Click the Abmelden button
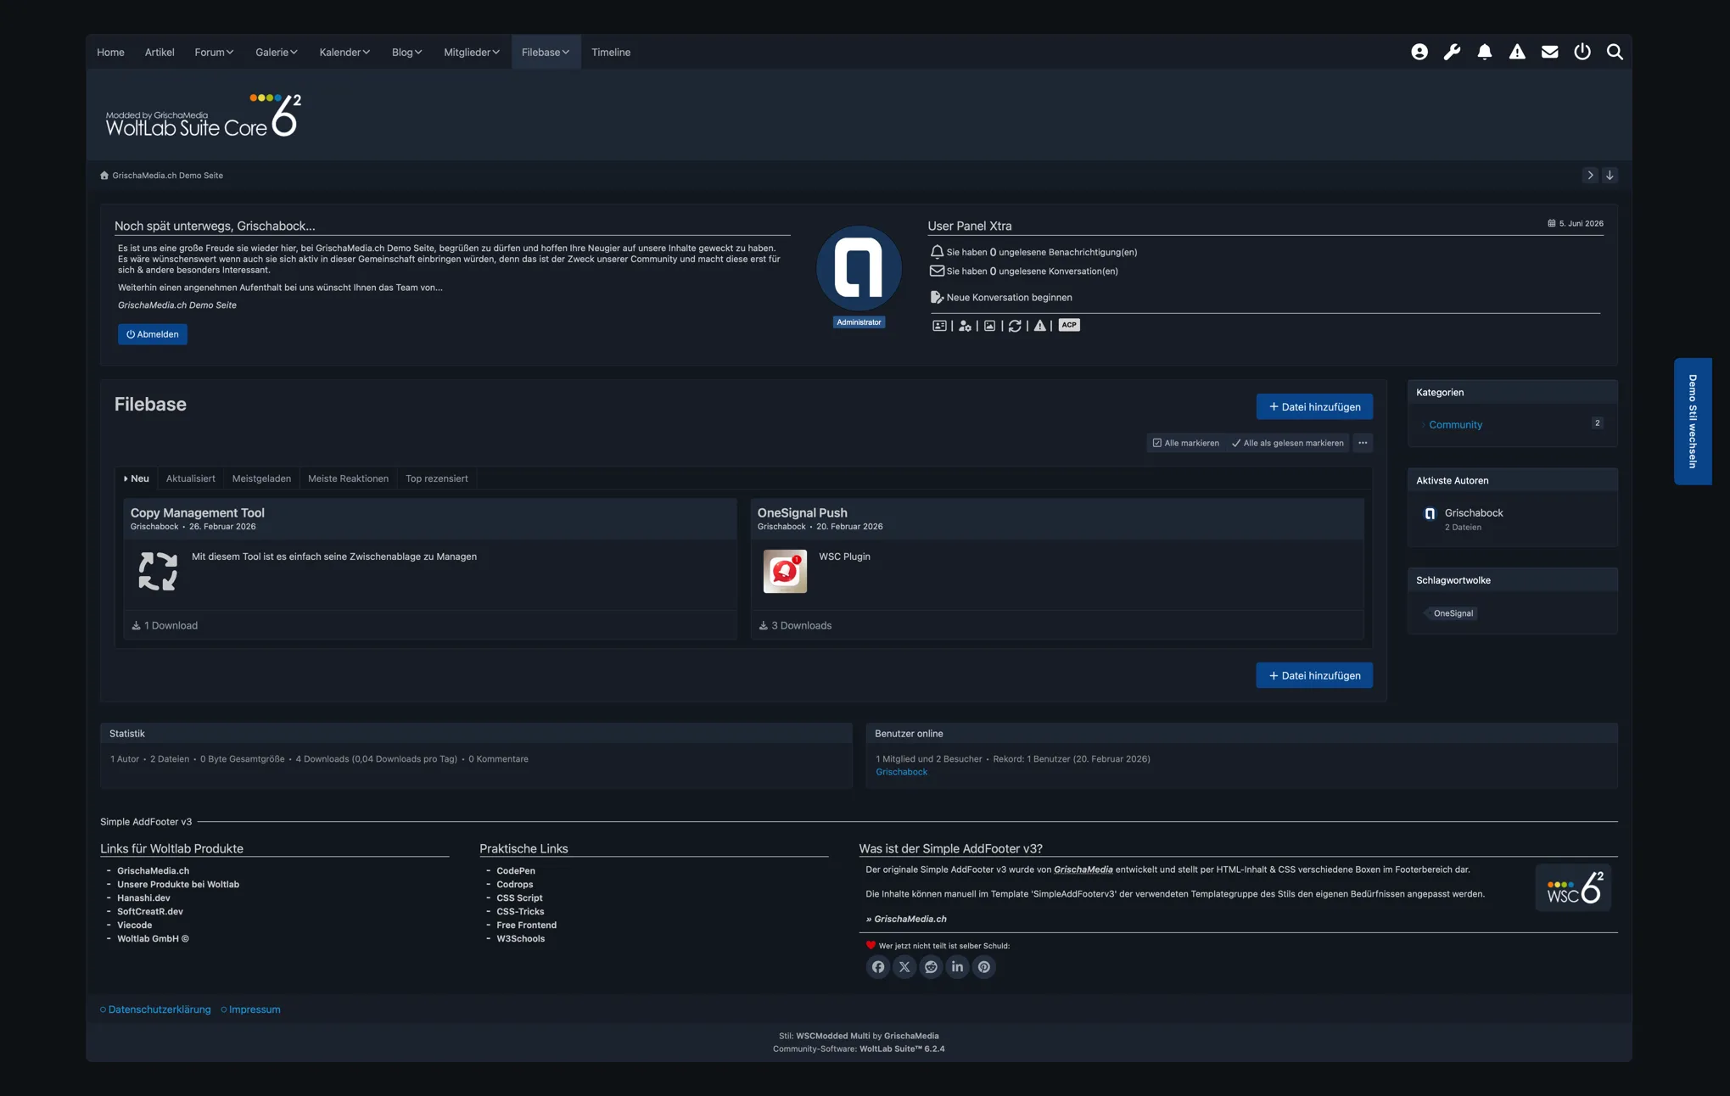 [153, 334]
